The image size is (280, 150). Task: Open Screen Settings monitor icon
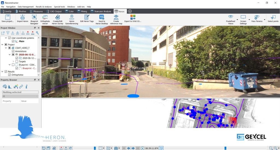click(x=243, y=17)
